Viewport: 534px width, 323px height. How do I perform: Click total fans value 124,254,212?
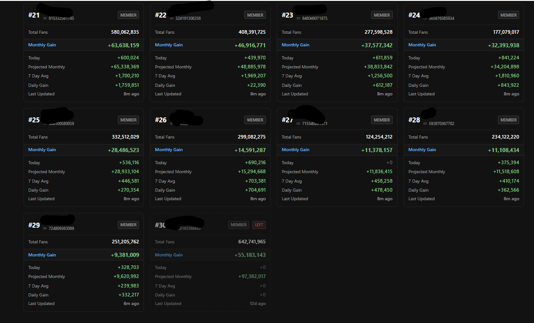pyautogui.click(x=379, y=137)
